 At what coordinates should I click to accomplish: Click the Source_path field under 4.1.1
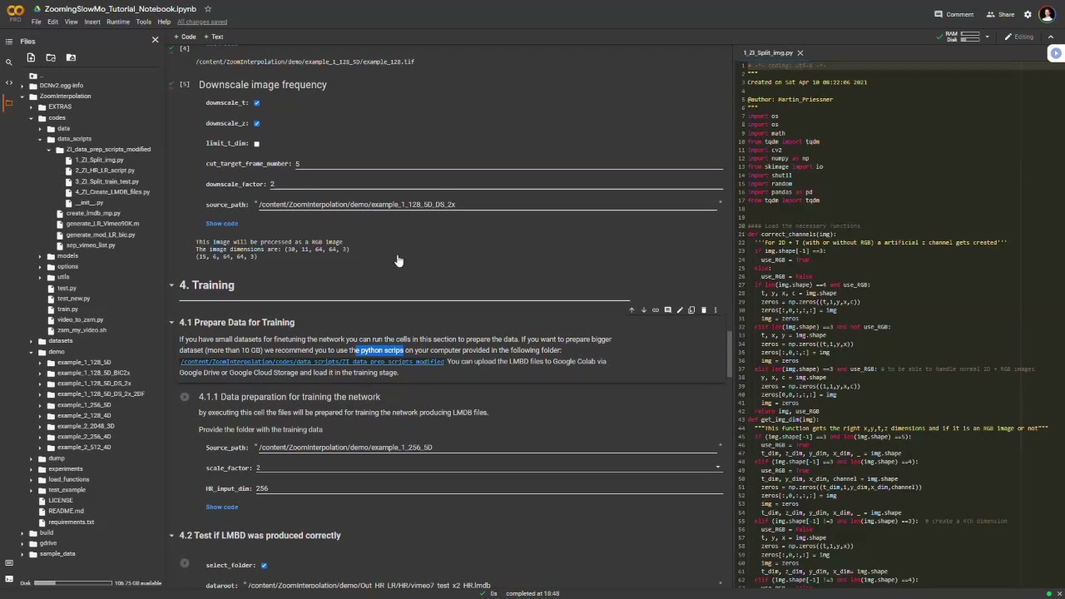(487, 448)
